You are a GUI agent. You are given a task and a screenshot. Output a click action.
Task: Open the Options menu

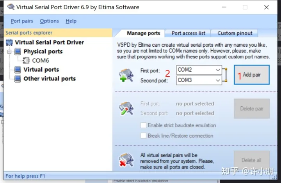point(49,21)
